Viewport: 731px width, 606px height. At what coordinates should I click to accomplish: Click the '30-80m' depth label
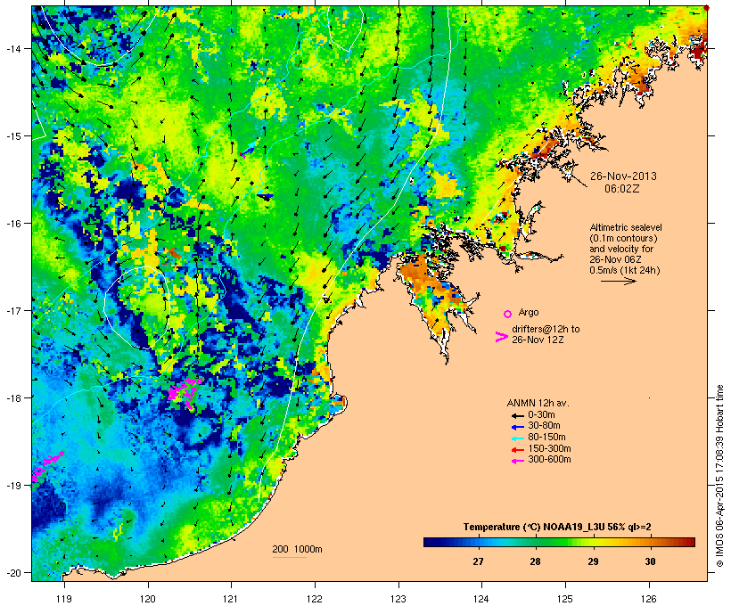544,426
